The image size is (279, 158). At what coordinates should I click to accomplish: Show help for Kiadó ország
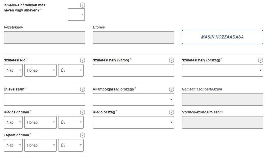click(x=171, y=112)
